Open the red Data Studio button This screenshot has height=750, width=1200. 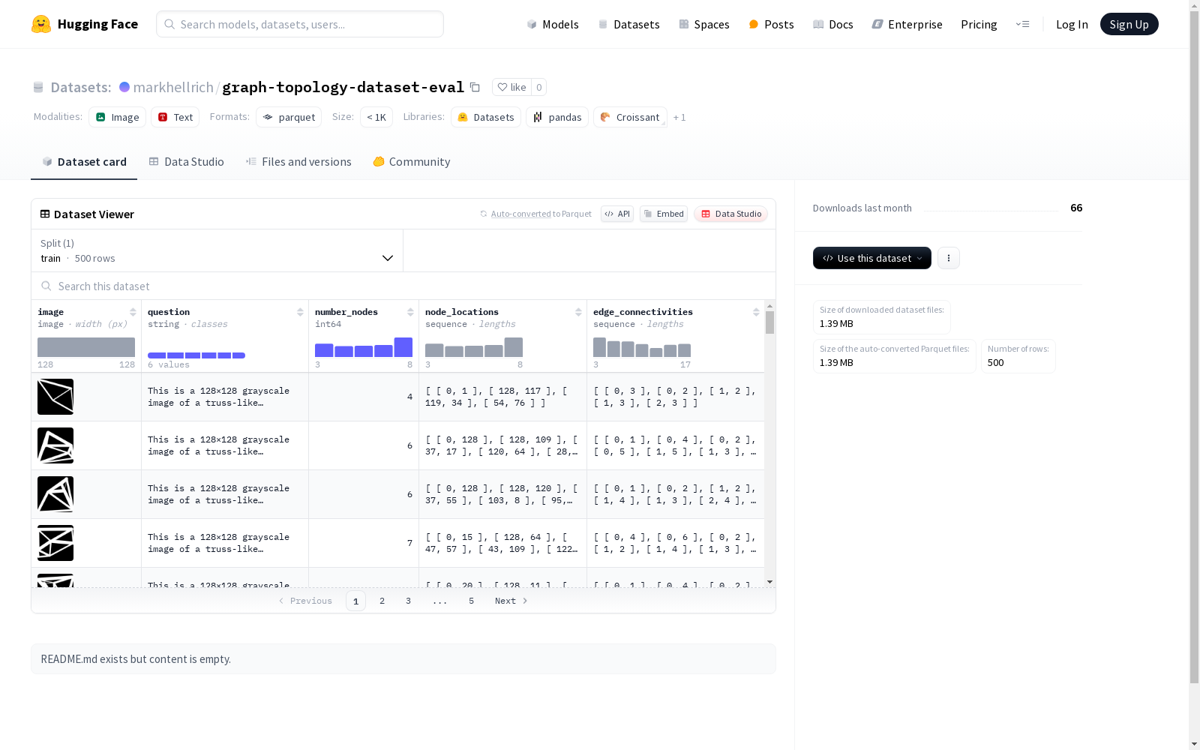pos(730,214)
